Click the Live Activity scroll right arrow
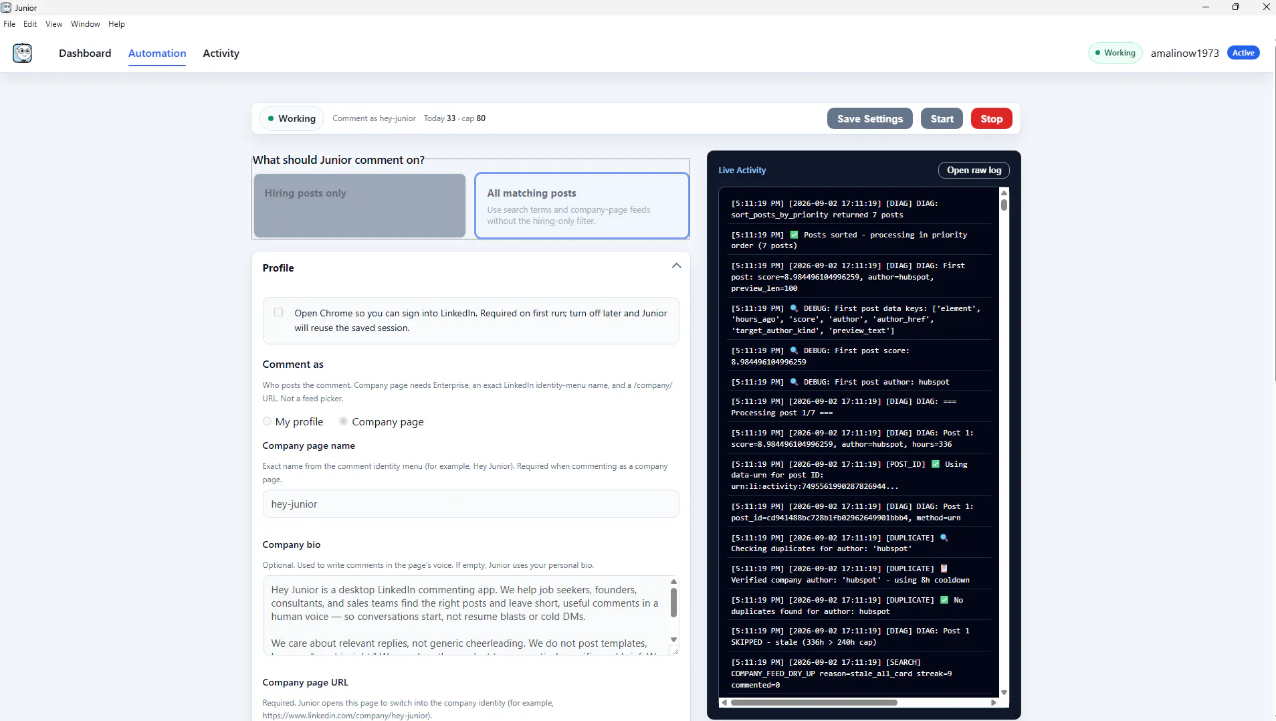The height and width of the screenshot is (721, 1276). (994, 702)
